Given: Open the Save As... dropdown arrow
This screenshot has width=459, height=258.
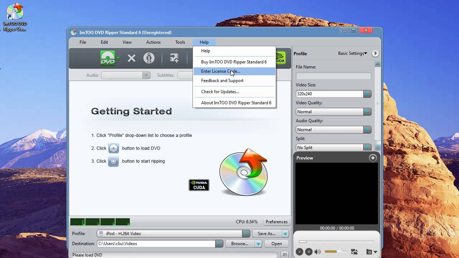Looking at the screenshot, I should click(x=285, y=234).
